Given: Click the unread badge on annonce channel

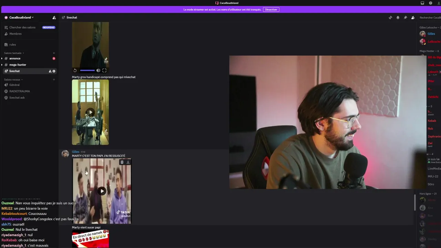Looking at the screenshot, I should click(54, 59).
